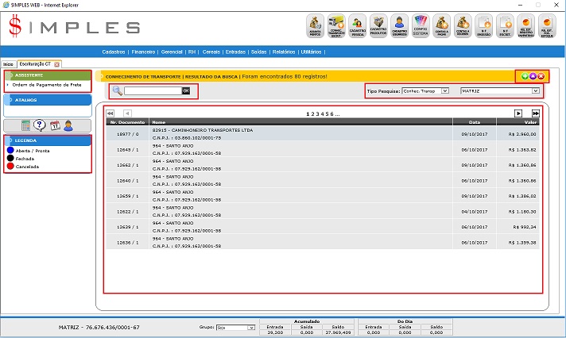Open the user avatar shortcut in sidebar
This screenshot has width=566, height=338.
[x=69, y=125]
